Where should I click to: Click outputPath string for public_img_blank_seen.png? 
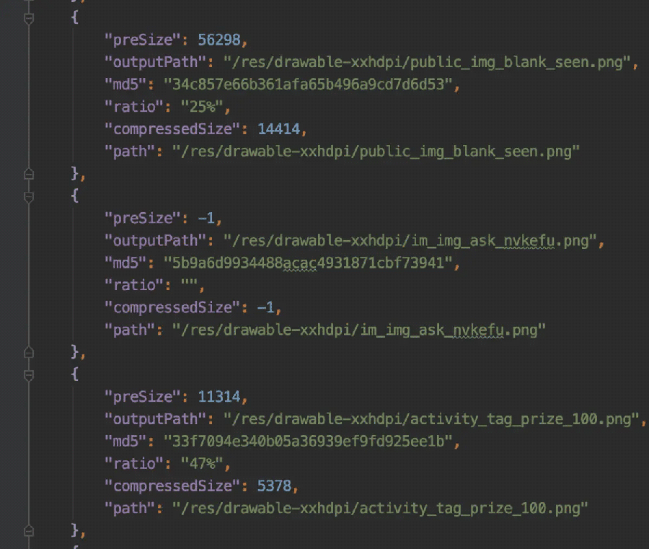(x=427, y=62)
